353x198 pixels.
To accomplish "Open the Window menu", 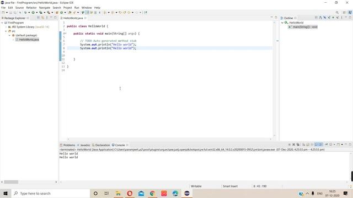I will click(x=87, y=8).
